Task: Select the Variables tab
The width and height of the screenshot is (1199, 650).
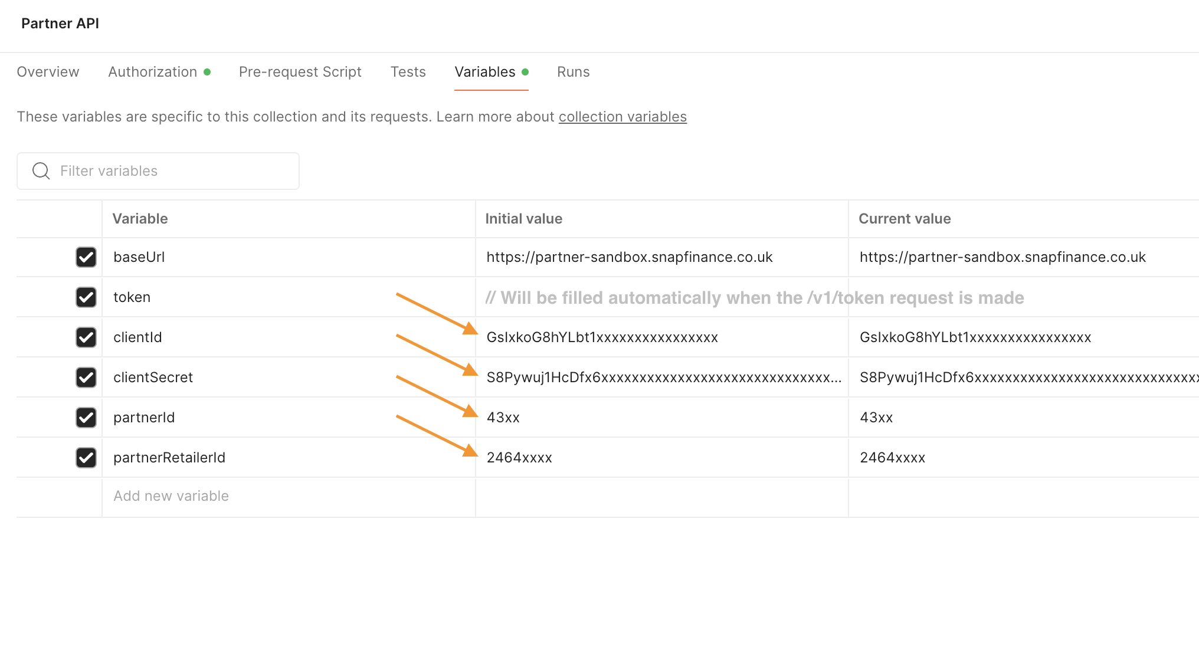Action: [x=491, y=72]
